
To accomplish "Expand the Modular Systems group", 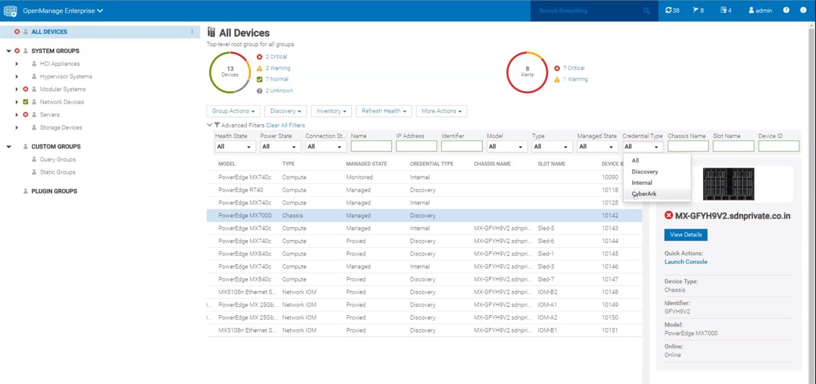I will [x=17, y=89].
